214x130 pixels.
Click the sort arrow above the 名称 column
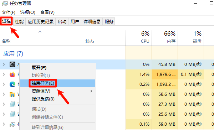click(40, 32)
